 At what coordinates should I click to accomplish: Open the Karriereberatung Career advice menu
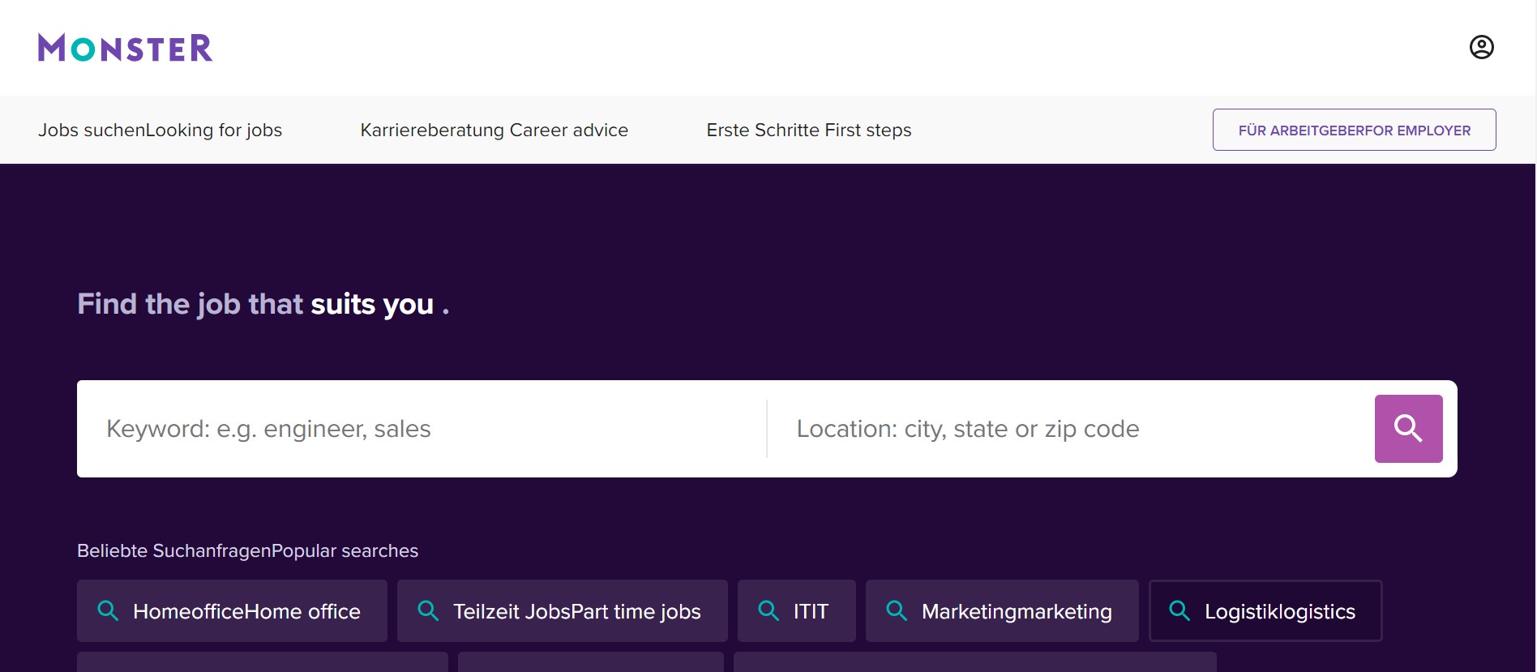[x=494, y=130]
